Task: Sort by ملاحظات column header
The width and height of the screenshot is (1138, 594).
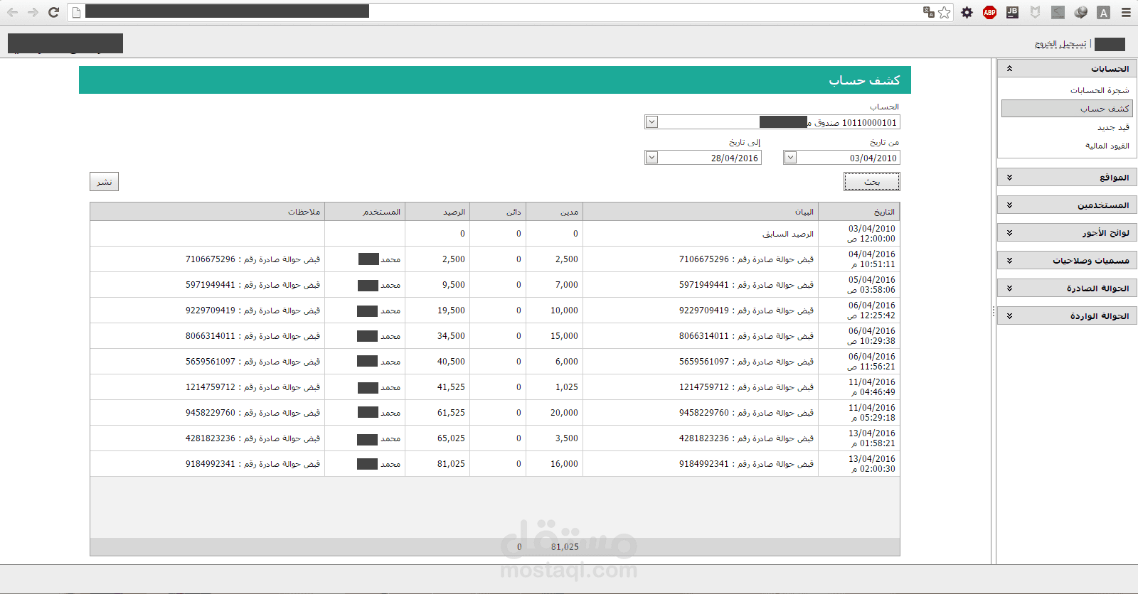Action: [208, 212]
